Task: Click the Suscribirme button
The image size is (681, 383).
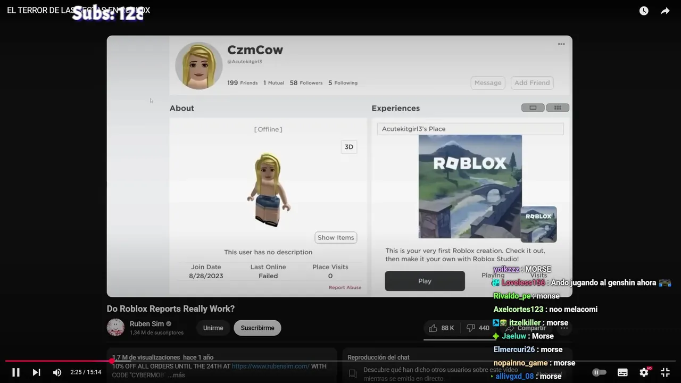Action: [x=258, y=328]
